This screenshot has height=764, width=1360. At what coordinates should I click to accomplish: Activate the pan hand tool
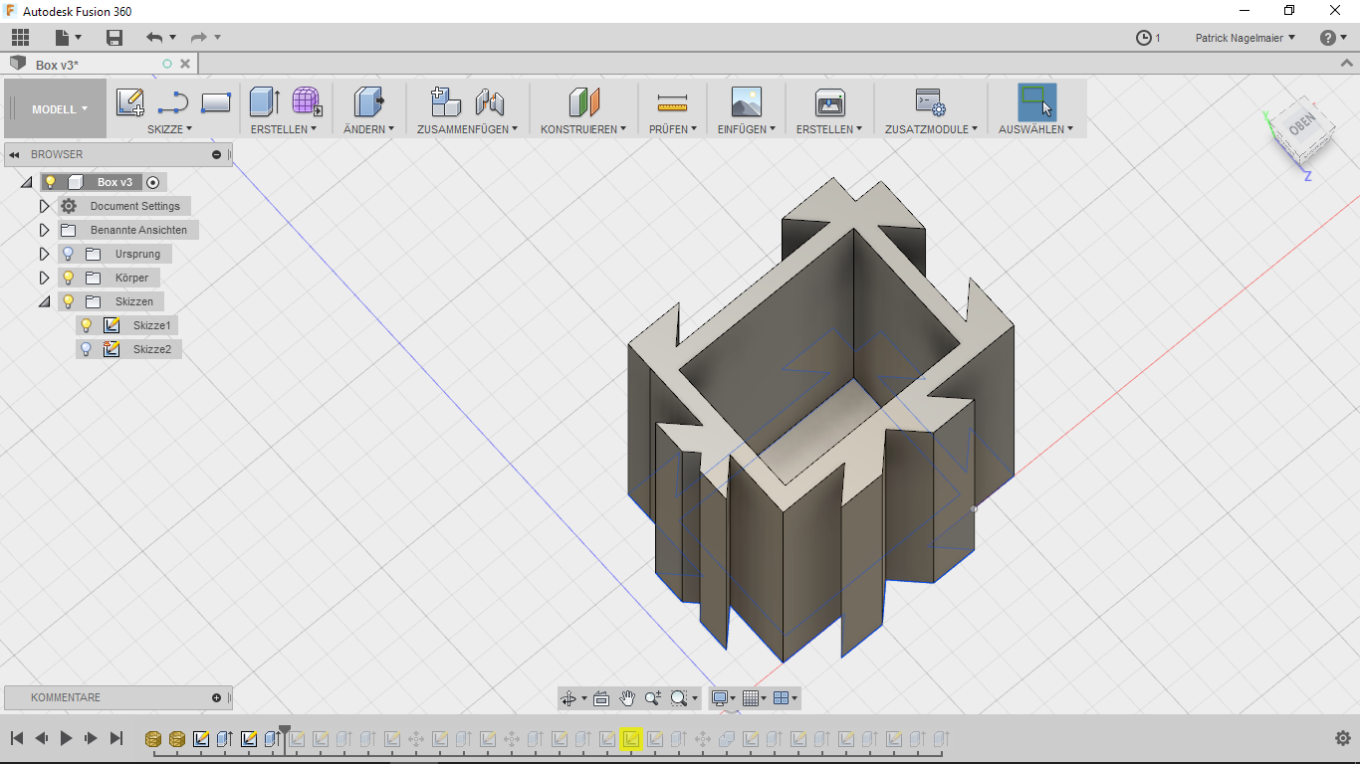pos(627,697)
